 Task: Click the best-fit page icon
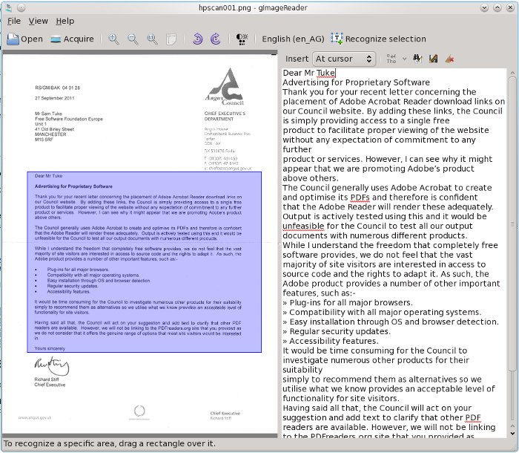point(171,39)
